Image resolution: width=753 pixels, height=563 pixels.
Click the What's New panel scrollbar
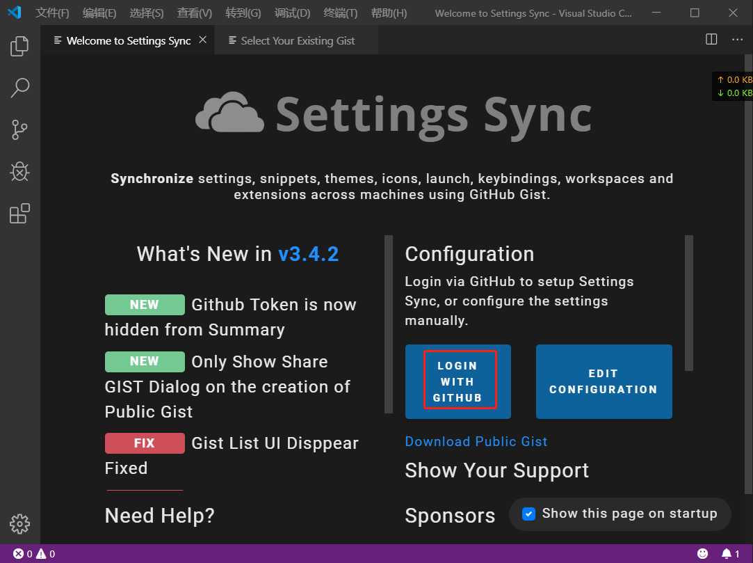pos(389,324)
